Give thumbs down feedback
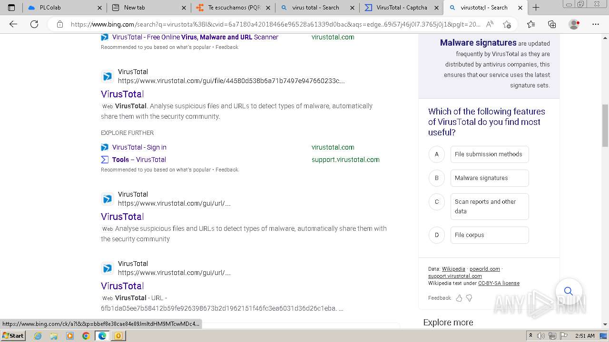Viewport: 609px width, 342px height. coord(469,298)
